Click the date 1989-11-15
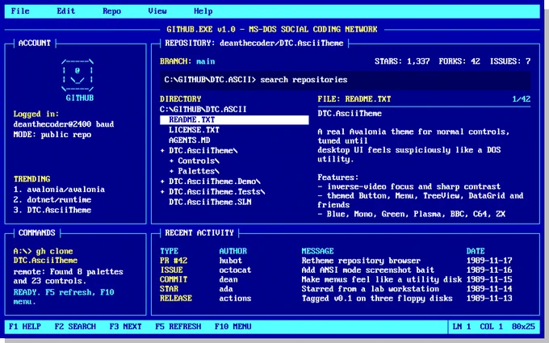549x343 pixels. click(489, 280)
